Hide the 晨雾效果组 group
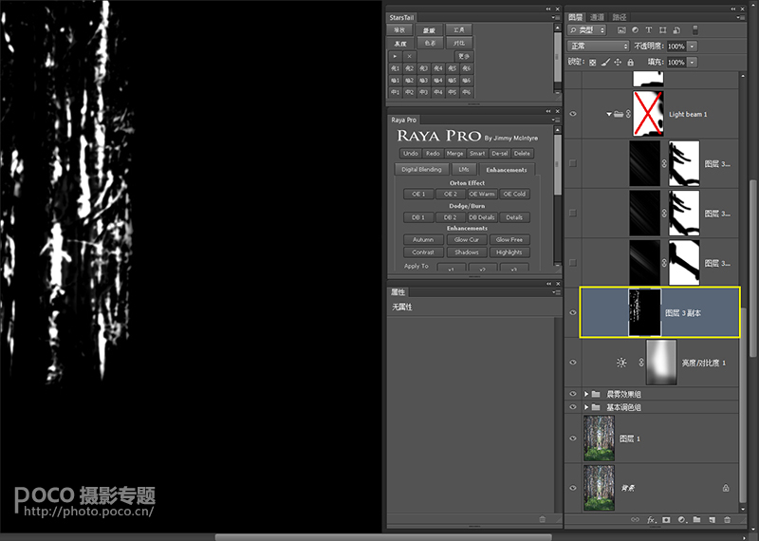The image size is (759, 541). 573,394
